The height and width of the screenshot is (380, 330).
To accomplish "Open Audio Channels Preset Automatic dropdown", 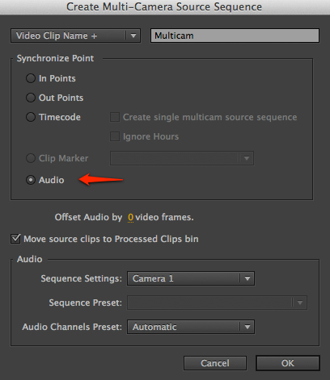I will click(191, 327).
